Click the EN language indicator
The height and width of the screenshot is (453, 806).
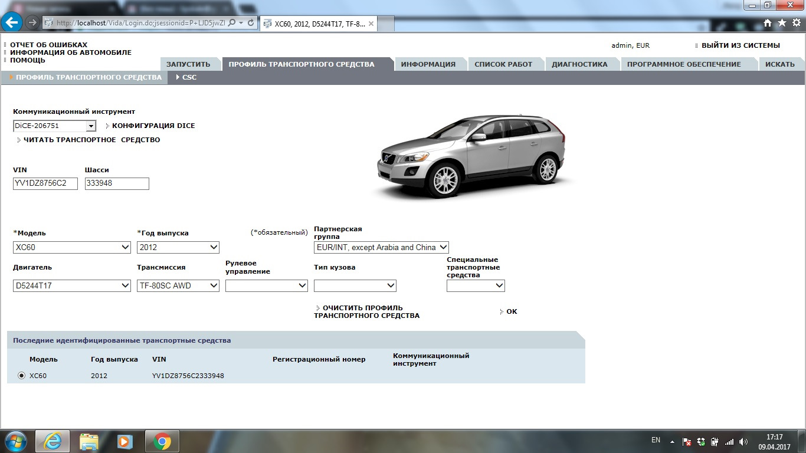click(656, 440)
